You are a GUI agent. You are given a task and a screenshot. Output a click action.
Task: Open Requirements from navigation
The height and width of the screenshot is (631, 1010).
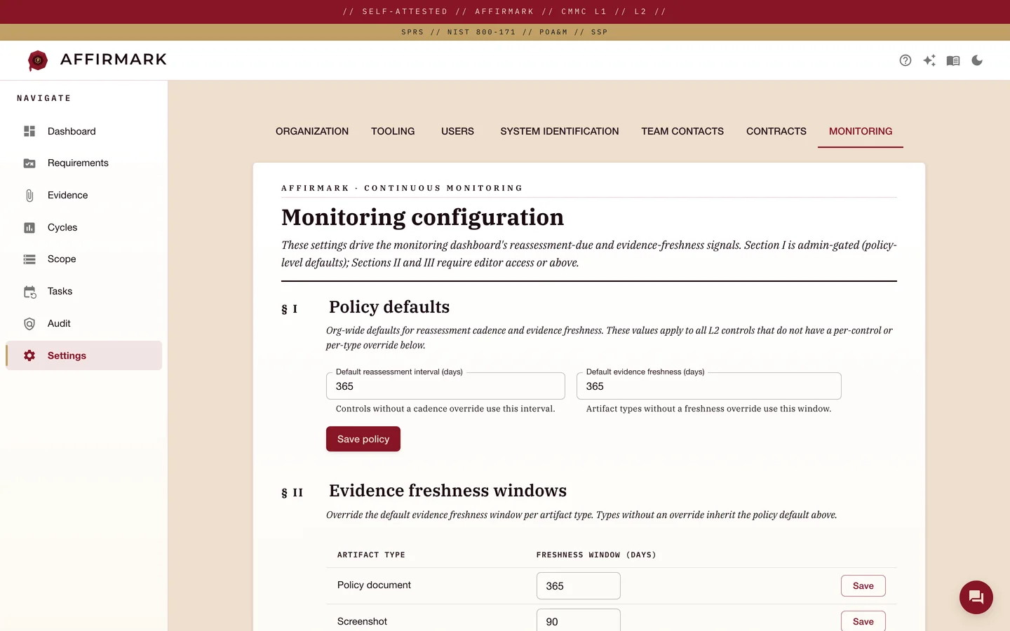(x=78, y=163)
